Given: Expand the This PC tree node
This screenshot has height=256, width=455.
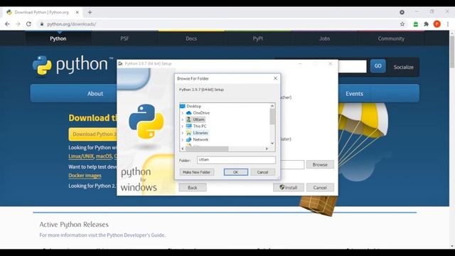Looking at the screenshot, I should point(182,127).
